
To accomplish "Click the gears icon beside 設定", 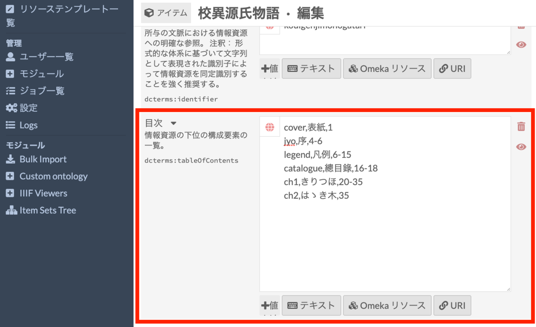I will pos(11,108).
